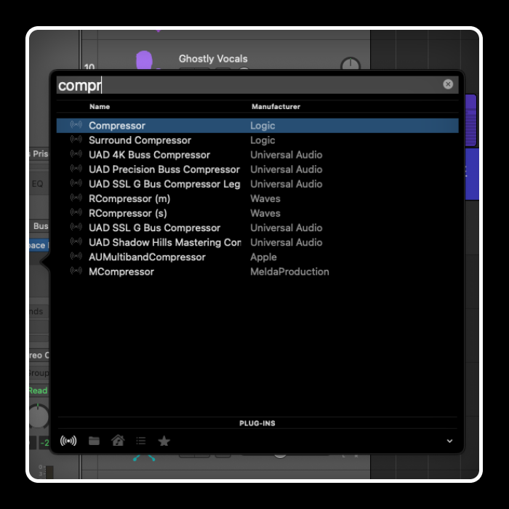Click the purple Ghostly Vocals track icon

[144, 60]
